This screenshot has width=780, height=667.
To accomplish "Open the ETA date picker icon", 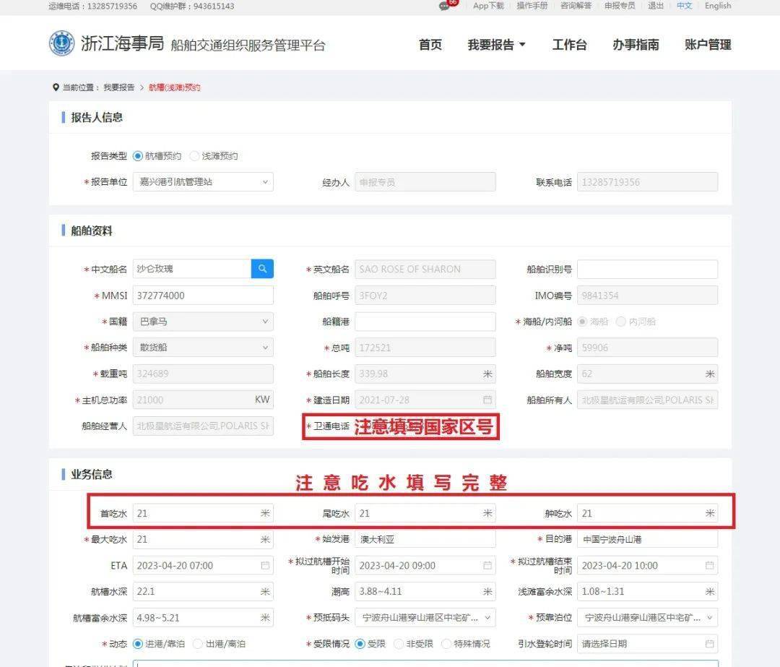I will click(266, 565).
